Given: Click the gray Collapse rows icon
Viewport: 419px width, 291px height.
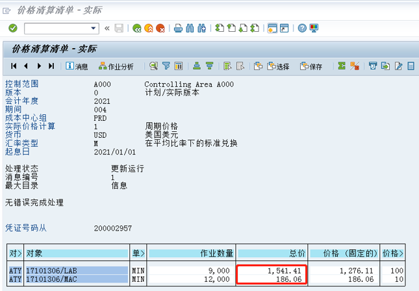Looking at the screenshot, I should [x=240, y=66].
